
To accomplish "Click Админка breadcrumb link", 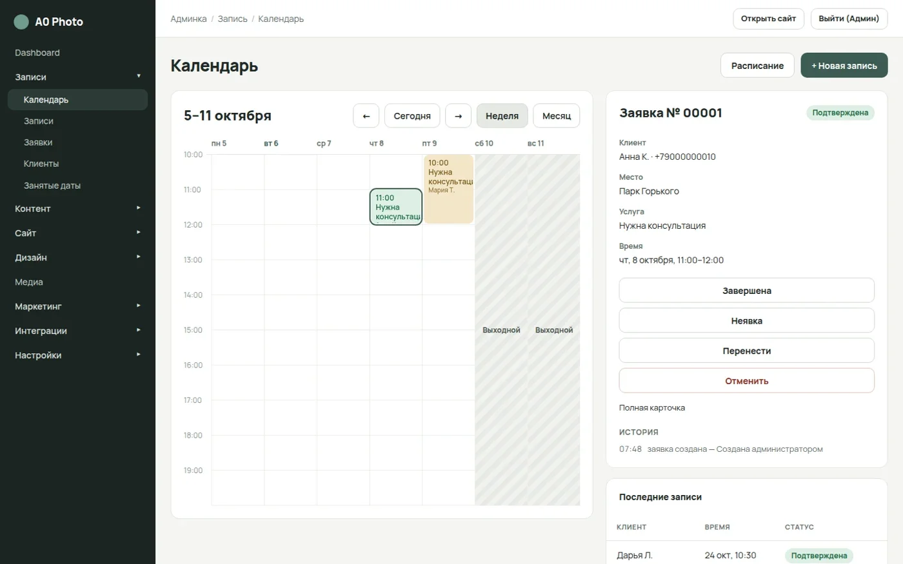I will tap(188, 19).
